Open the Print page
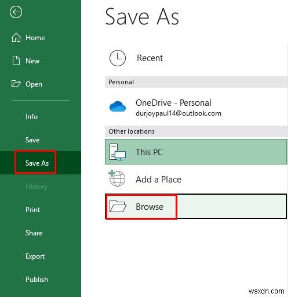 coord(41,210)
